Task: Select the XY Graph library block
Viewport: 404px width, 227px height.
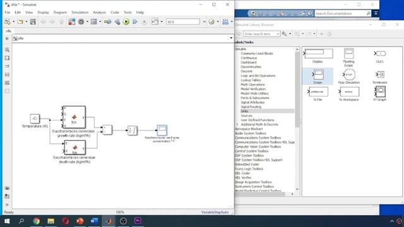Action: pos(380,93)
